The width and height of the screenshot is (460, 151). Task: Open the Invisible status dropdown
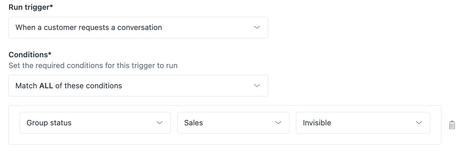(363, 123)
